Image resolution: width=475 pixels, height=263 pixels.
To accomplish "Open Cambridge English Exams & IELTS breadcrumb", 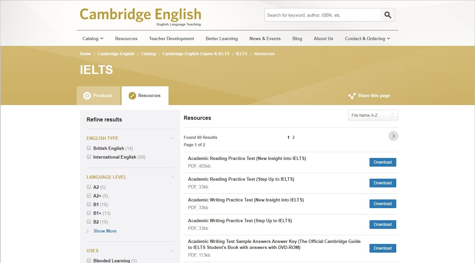I will tap(196, 54).
